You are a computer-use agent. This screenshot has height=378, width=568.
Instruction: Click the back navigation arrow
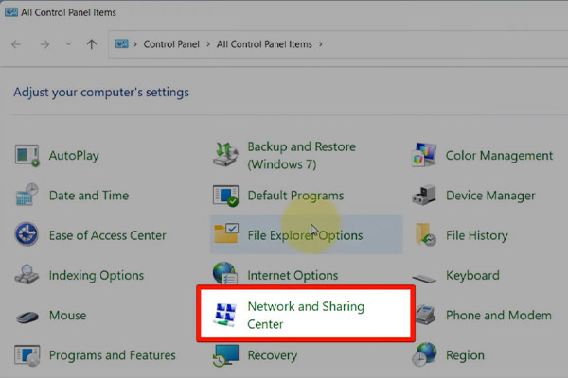coord(16,44)
